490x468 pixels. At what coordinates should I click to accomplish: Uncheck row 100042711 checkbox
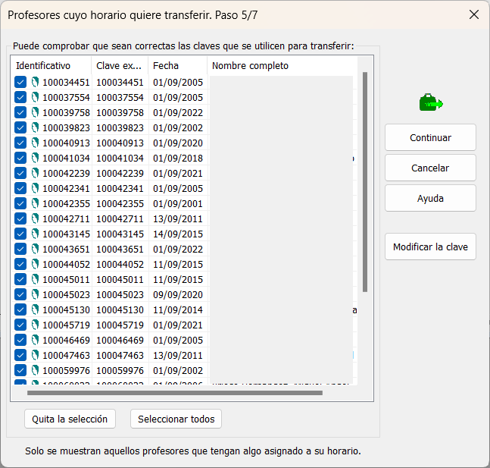(20, 218)
